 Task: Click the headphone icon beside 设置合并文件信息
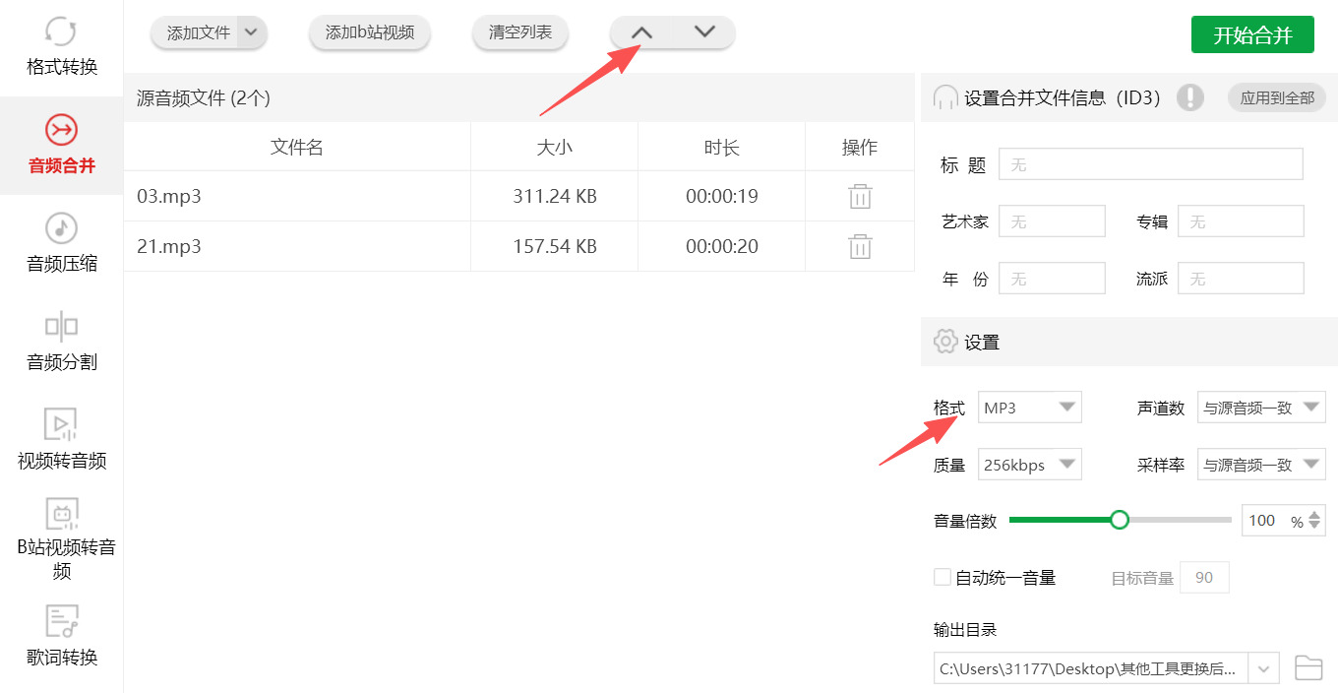pos(944,97)
